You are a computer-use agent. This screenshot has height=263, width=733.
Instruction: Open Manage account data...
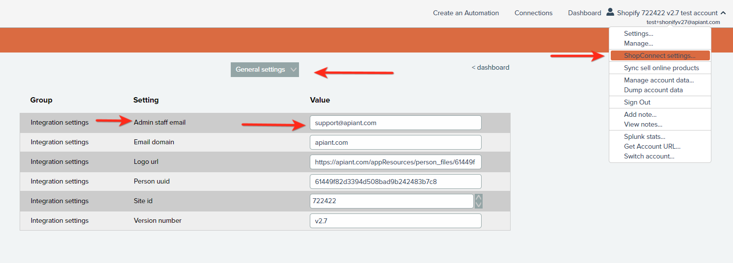pyautogui.click(x=658, y=80)
